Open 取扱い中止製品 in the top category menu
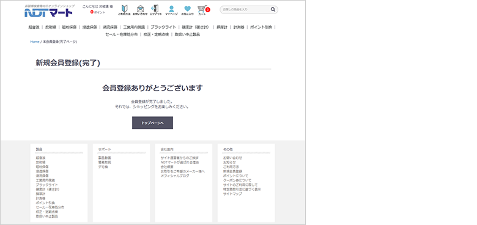The width and height of the screenshot is (477, 225). point(187,35)
